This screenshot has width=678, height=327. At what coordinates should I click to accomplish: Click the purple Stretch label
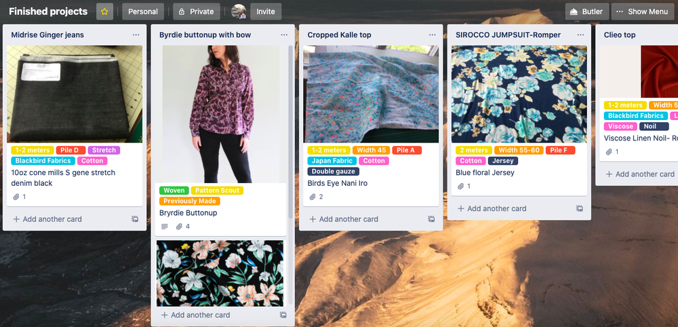pos(104,150)
